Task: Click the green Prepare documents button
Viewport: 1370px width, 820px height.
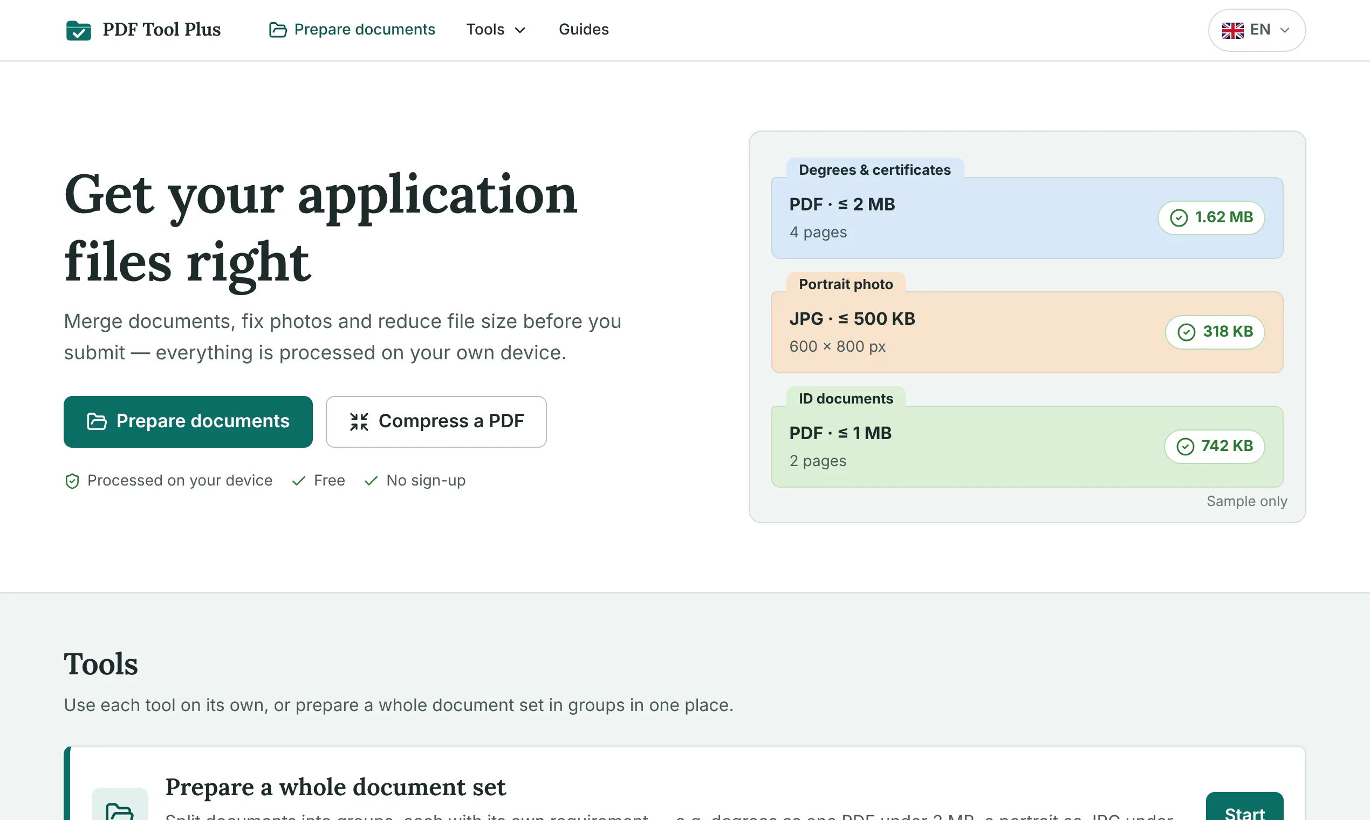Action: coord(188,422)
